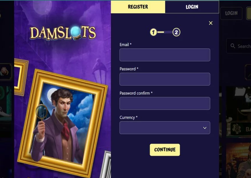Image resolution: width=251 pixels, height=178 pixels.
Task: Click the step 2 circle indicator
Action: (176, 32)
